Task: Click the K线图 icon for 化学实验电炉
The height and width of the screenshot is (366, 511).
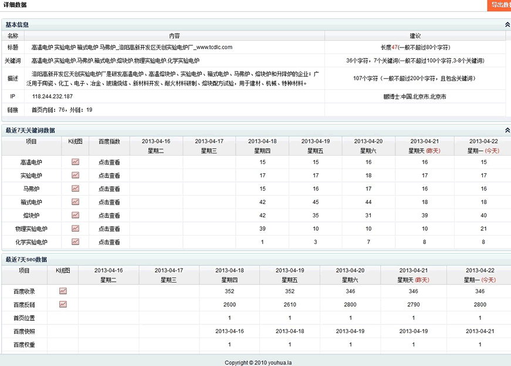Action: tap(75, 242)
